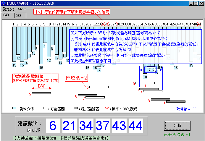Viewport: 205px width, 141px height.
Task: Click the red × marker above number 24
Action: (103, 24)
